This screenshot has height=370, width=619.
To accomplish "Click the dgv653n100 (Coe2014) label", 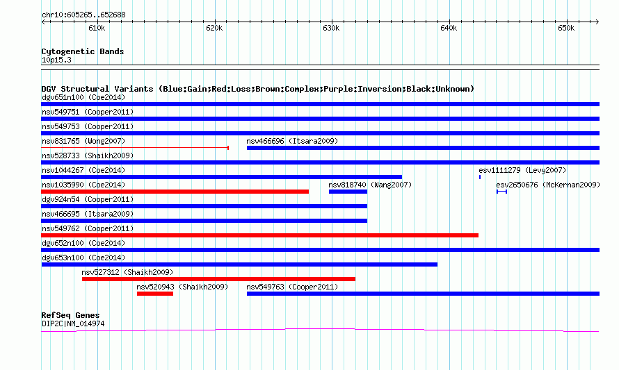I will pyautogui.click(x=83, y=258).
